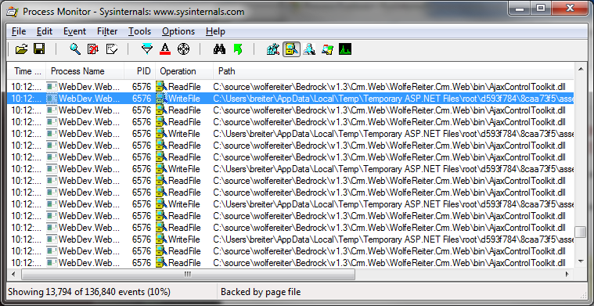Open the Filter funnel toolbar icon

(147, 49)
